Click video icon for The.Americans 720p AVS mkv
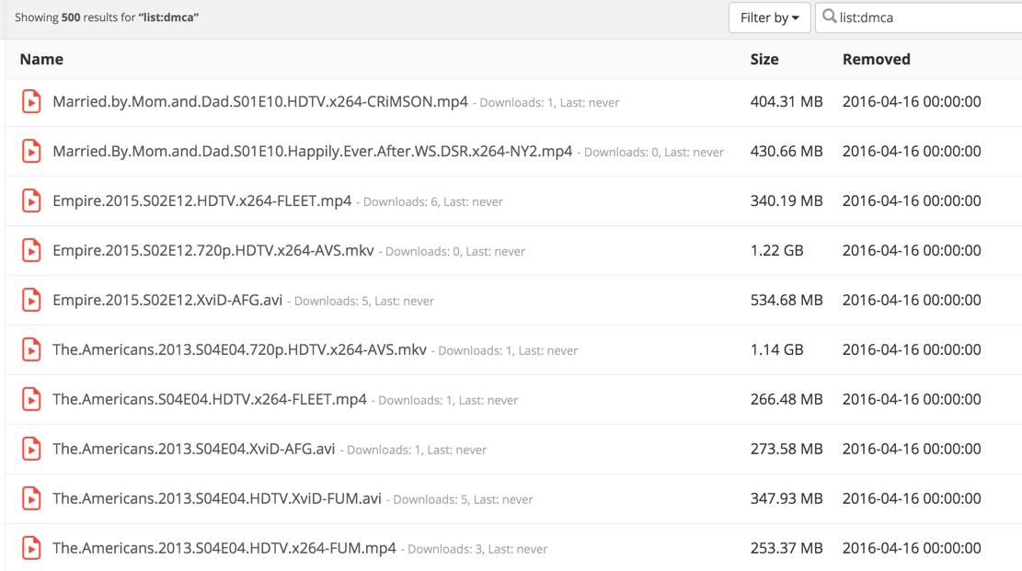Image resolution: width=1022 pixels, height=571 pixels. pyautogui.click(x=31, y=350)
